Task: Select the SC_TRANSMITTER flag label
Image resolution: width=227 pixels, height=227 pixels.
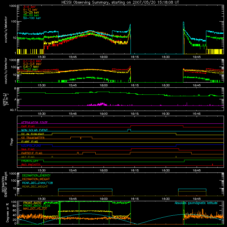Action: [33, 138]
